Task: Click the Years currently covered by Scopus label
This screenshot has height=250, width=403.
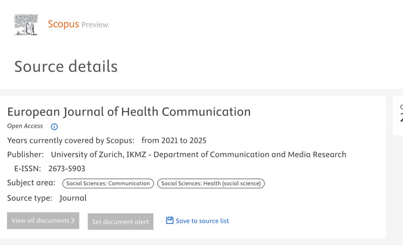Action: tap(71, 140)
